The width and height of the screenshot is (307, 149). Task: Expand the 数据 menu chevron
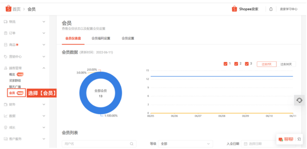[44, 116]
